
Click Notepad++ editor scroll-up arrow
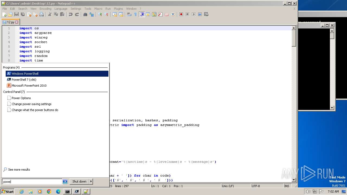pyautogui.click(x=294, y=28)
